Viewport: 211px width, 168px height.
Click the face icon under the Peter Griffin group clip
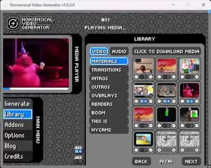(x=182, y=77)
